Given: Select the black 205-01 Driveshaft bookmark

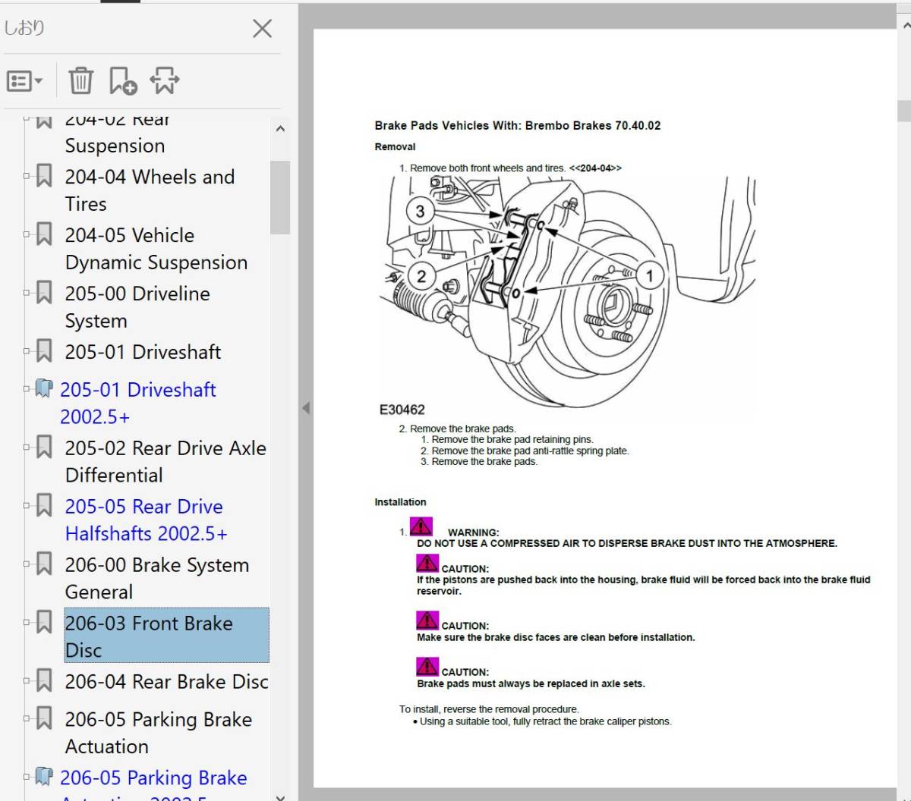Looking at the screenshot, I should pyautogui.click(x=143, y=352).
